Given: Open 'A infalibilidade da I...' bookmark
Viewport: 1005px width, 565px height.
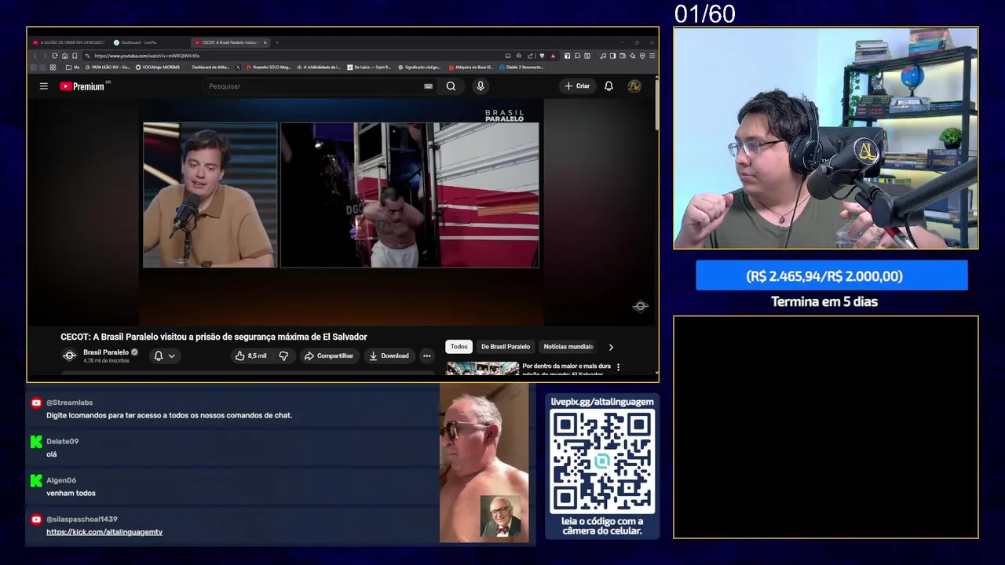Looking at the screenshot, I should (319, 67).
